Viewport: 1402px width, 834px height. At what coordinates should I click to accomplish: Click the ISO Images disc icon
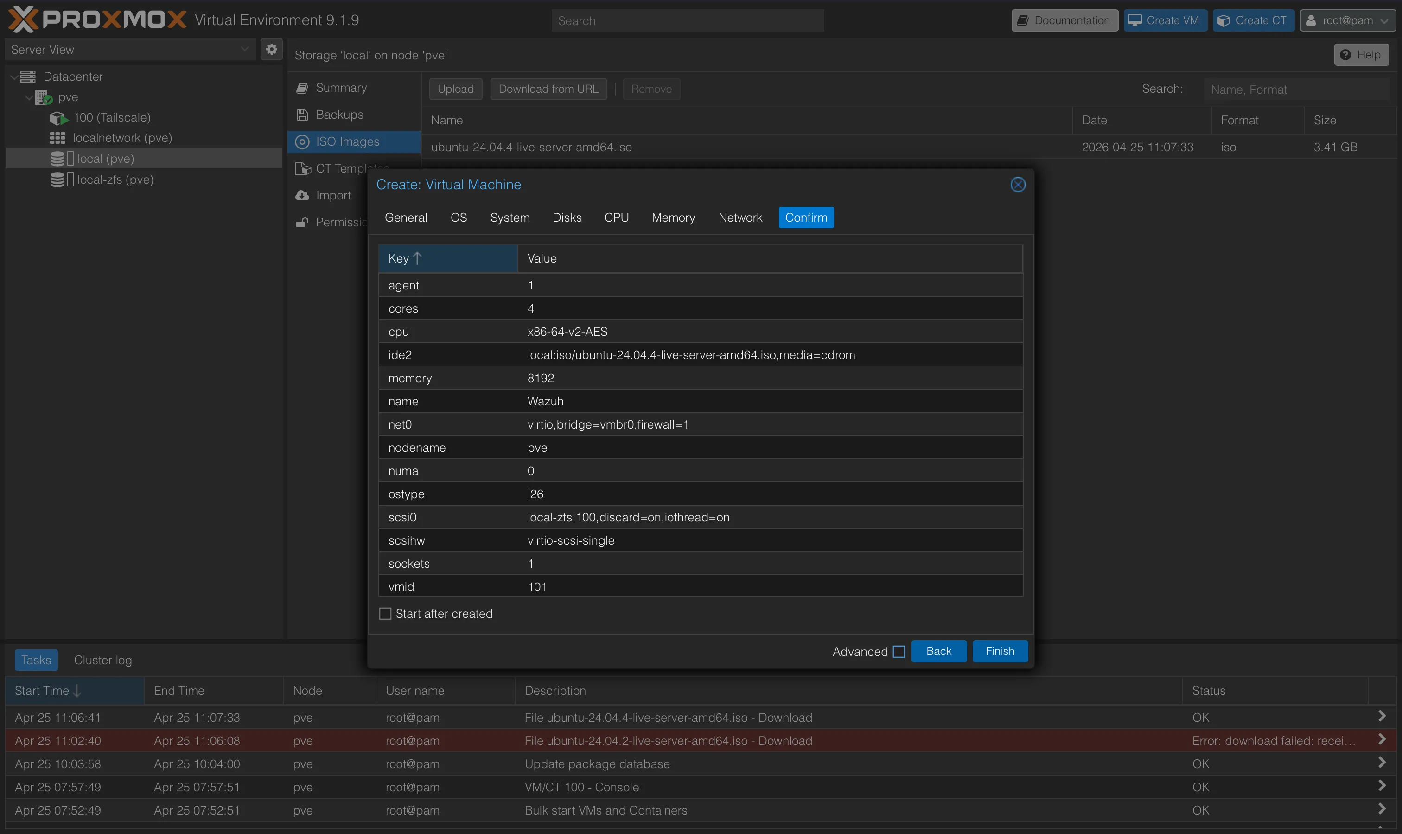click(x=302, y=142)
